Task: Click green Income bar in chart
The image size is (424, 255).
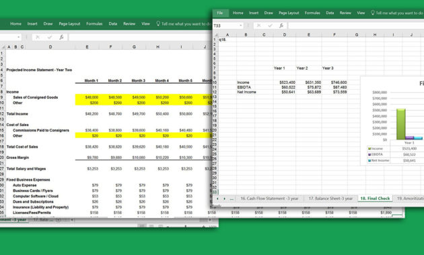Action: click(x=400, y=124)
